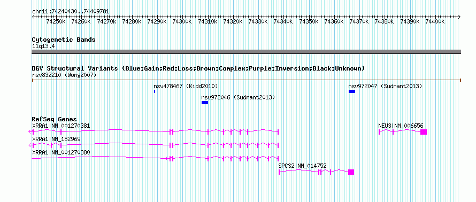Open the DGV Structural Variants track title
476x202 pixels.
click(x=198, y=68)
